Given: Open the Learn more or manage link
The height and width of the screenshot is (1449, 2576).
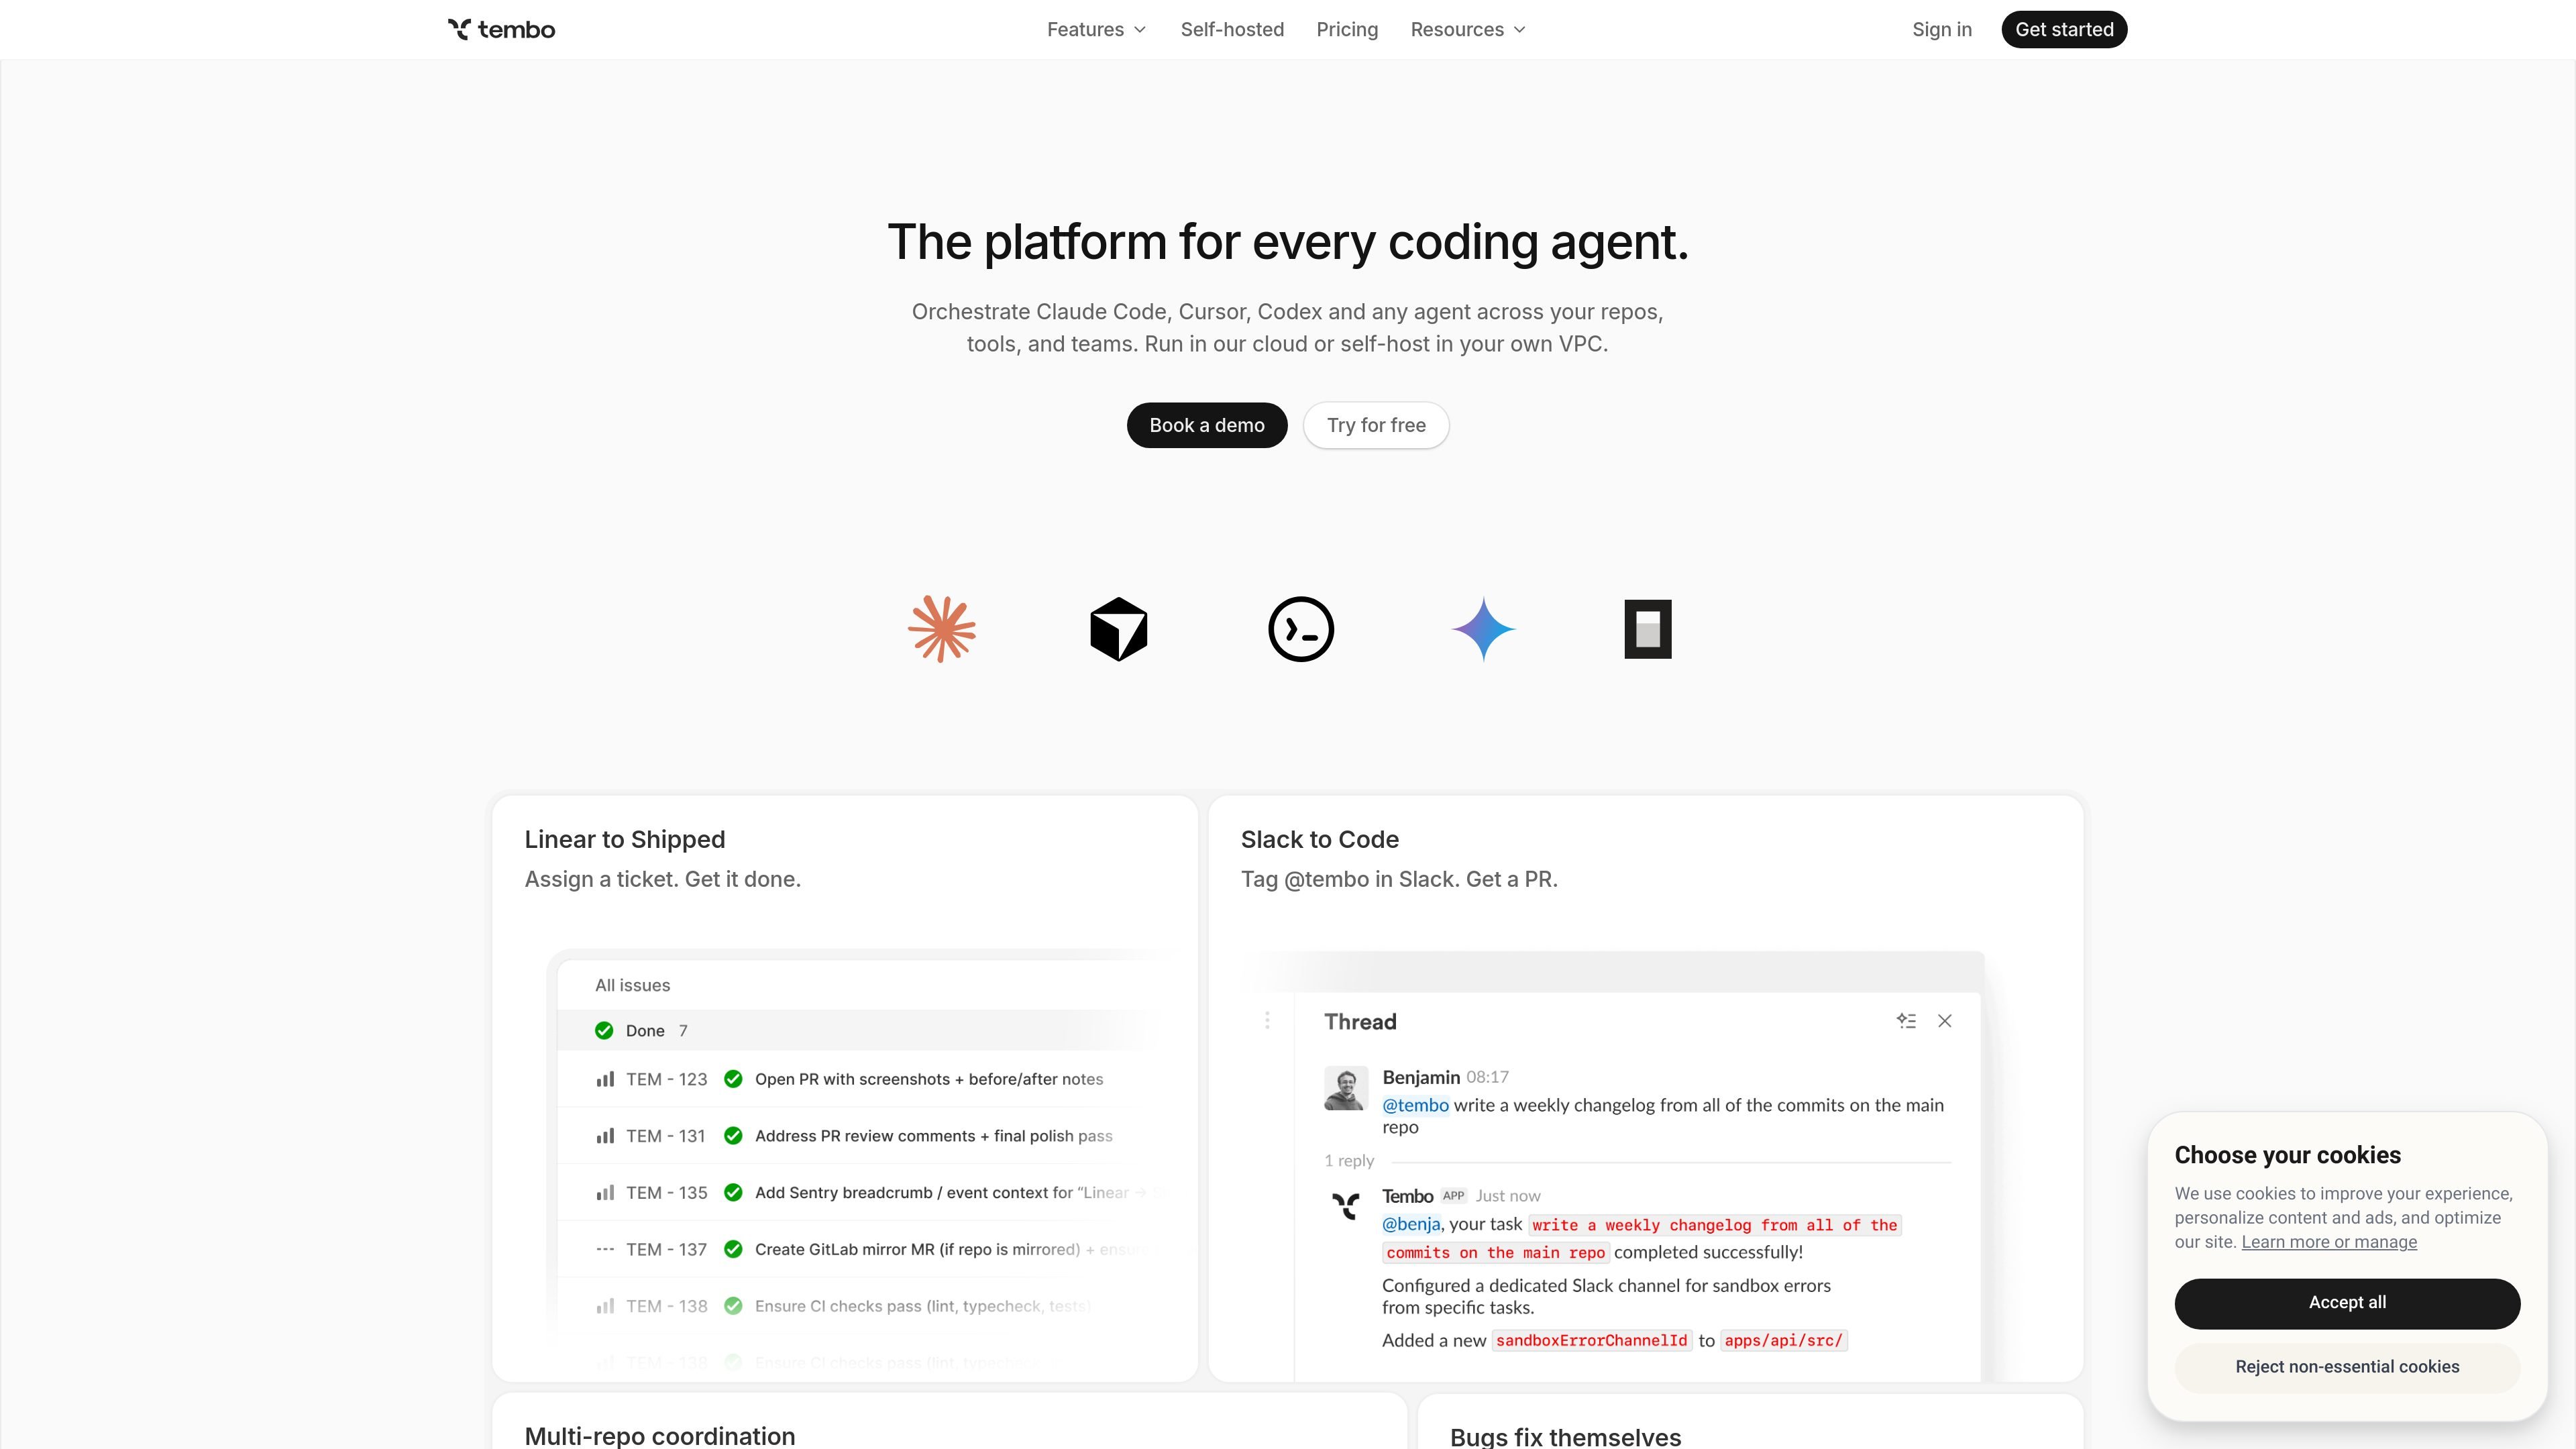Looking at the screenshot, I should coord(2329,1242).
